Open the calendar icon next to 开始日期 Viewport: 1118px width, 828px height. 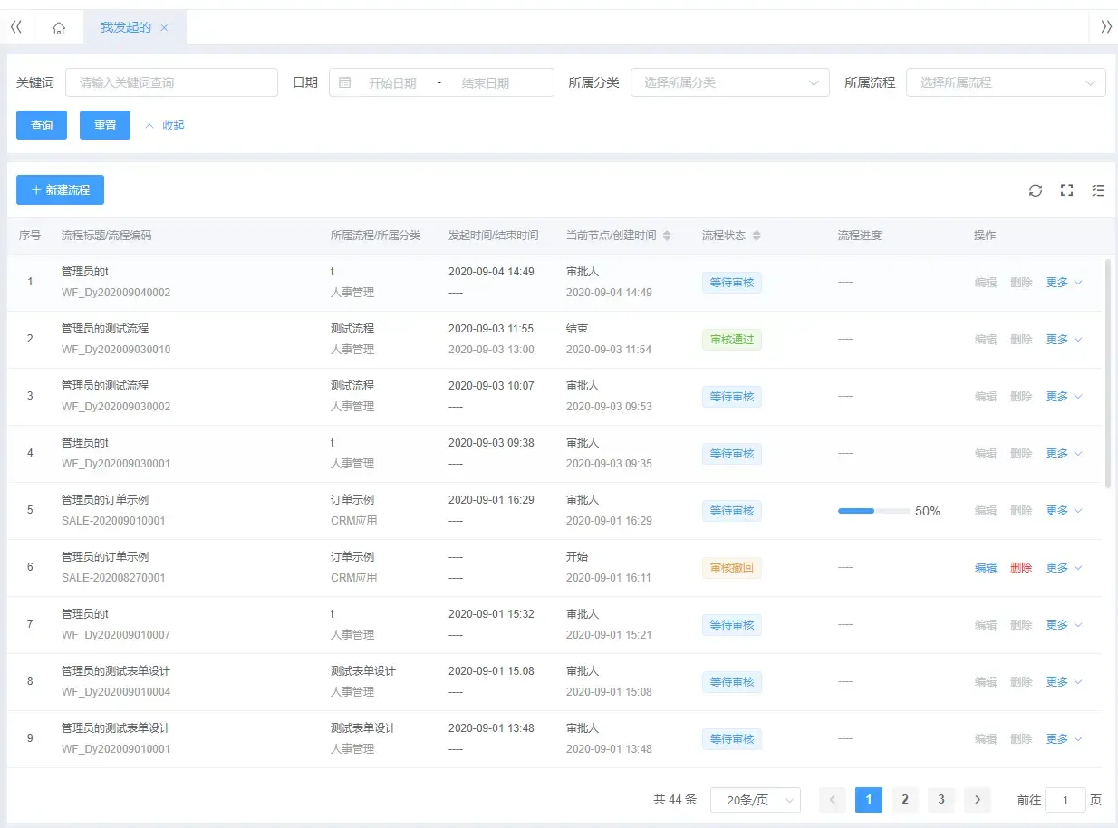[344, 82]
